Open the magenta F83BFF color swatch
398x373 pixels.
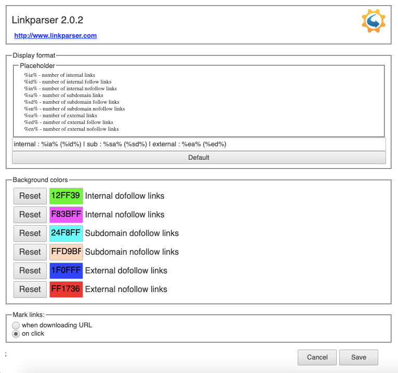[x=66, y=215]
